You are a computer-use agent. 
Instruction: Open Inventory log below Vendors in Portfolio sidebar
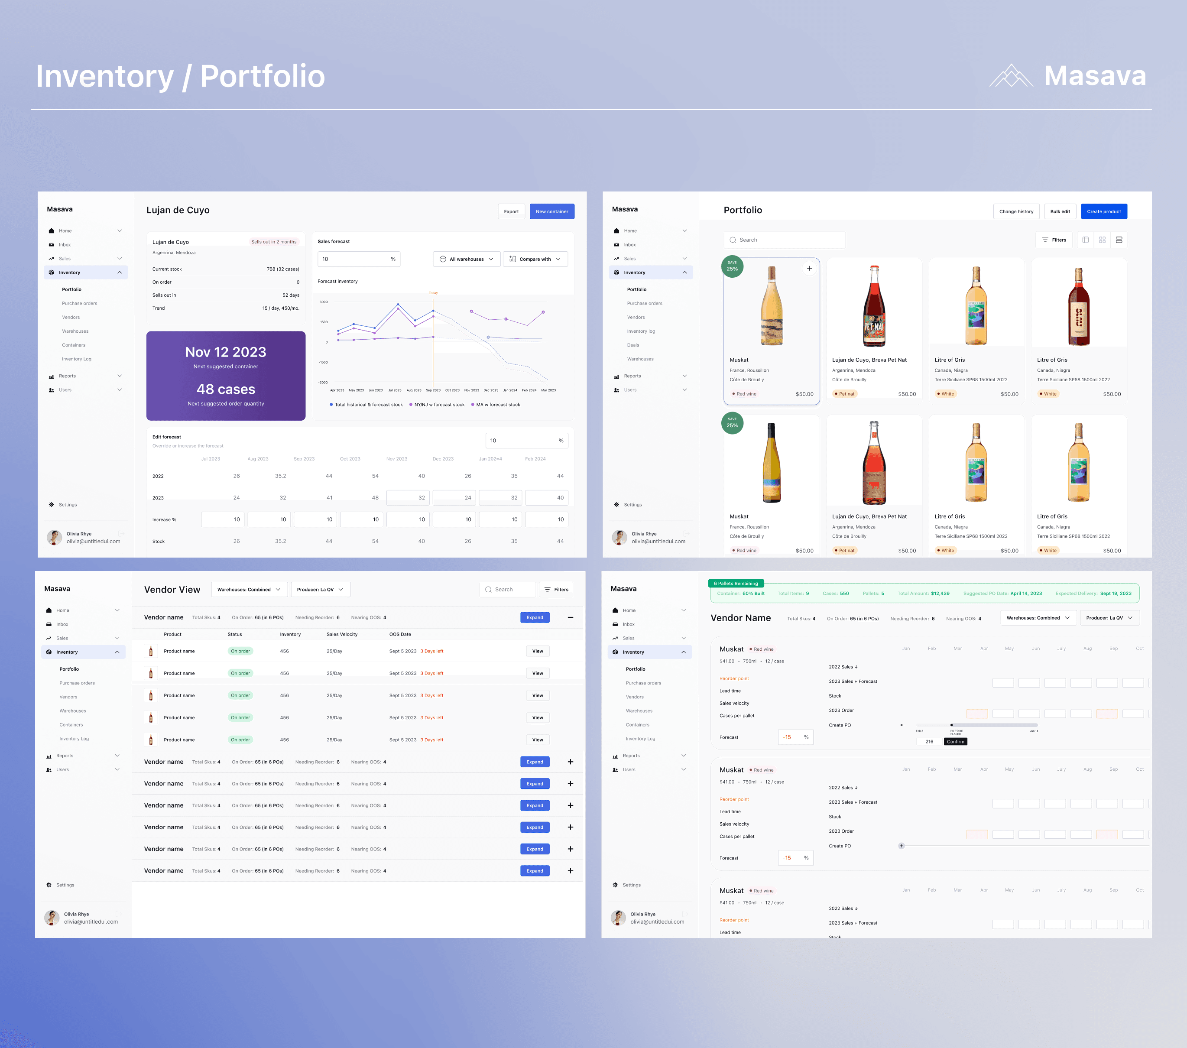pyautogui.click(x=641, y=331)
